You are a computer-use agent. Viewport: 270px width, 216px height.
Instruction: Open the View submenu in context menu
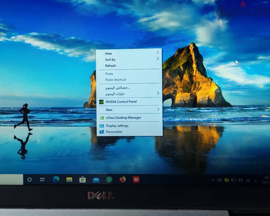click(129, 53)
